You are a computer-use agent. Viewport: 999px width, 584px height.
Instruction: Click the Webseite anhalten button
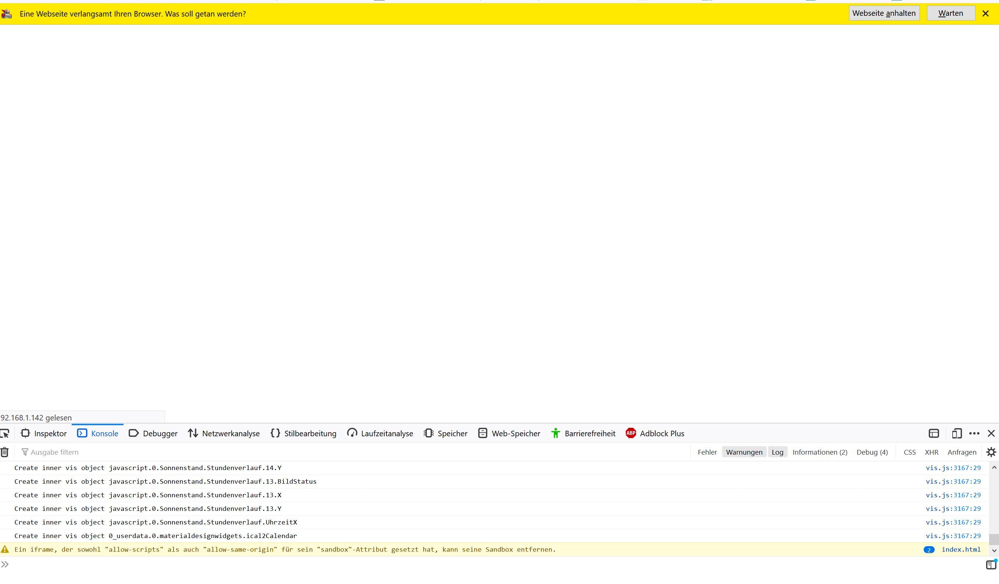(x=884, y=14)
